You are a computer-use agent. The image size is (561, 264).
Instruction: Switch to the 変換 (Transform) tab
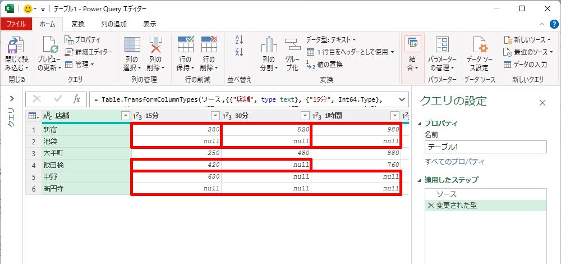pyautogui.click(x=78, y=24)
